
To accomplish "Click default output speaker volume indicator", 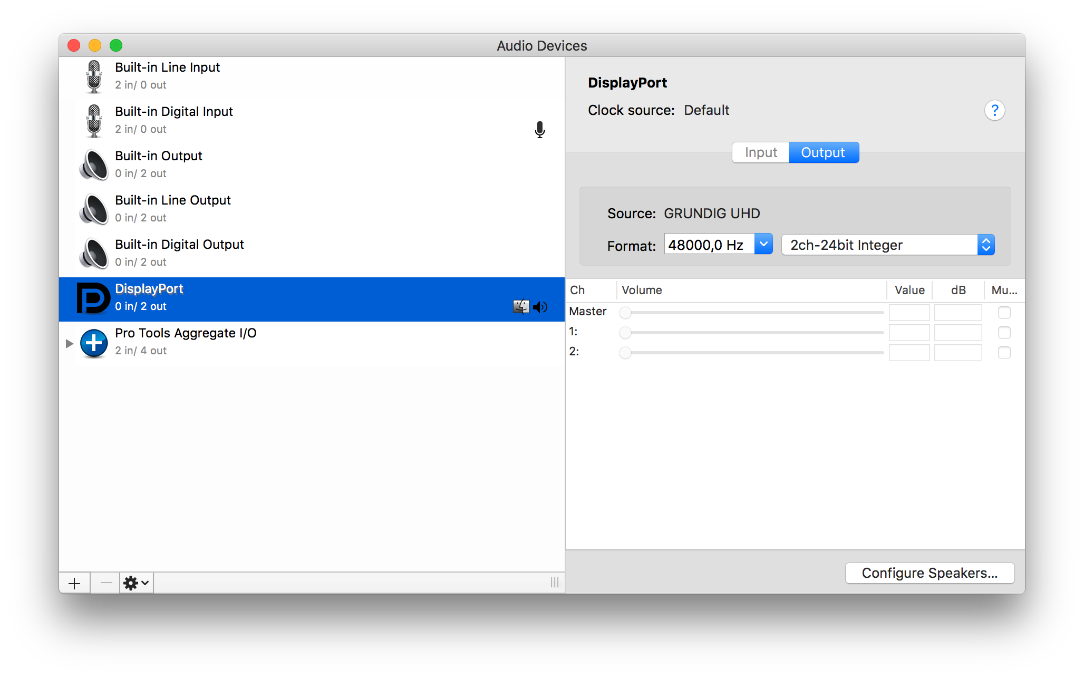I will (540, 307).
